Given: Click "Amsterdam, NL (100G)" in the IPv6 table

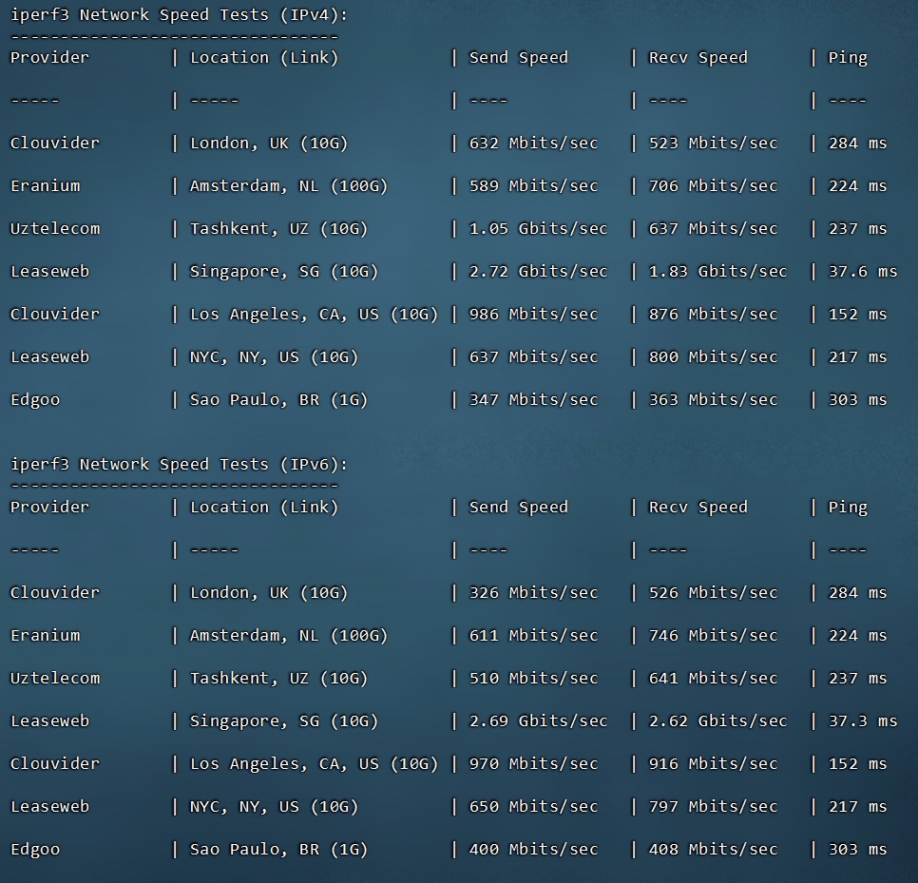Looking at the screenshot, I should coord(289,636).
